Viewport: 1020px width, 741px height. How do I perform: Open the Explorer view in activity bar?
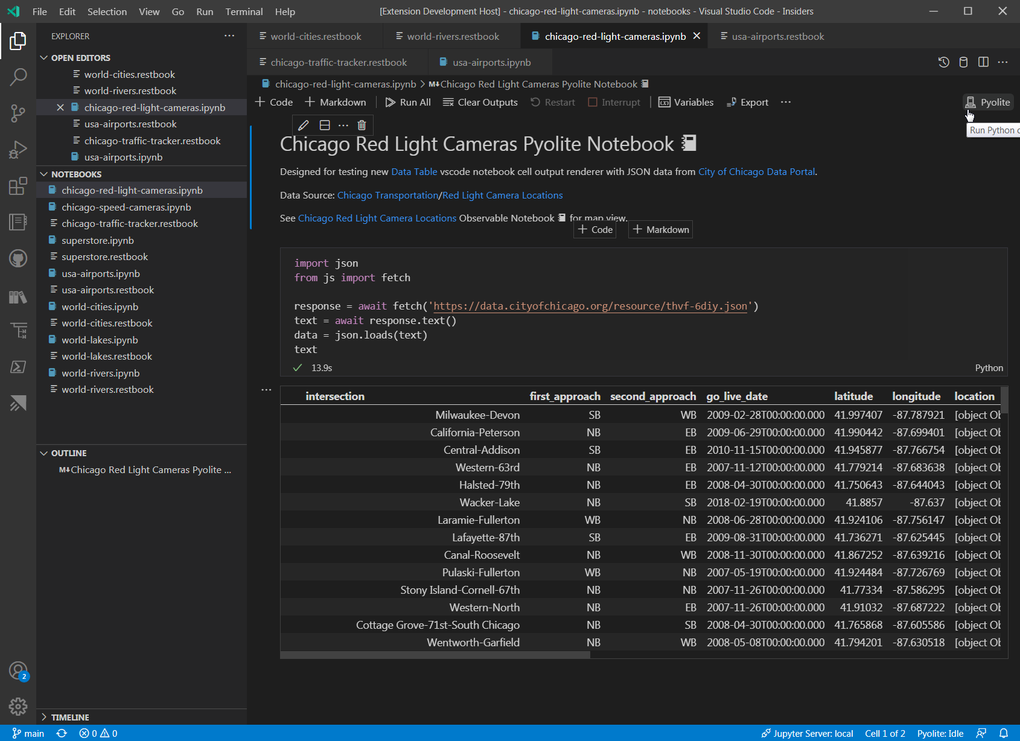coord(18,41)
